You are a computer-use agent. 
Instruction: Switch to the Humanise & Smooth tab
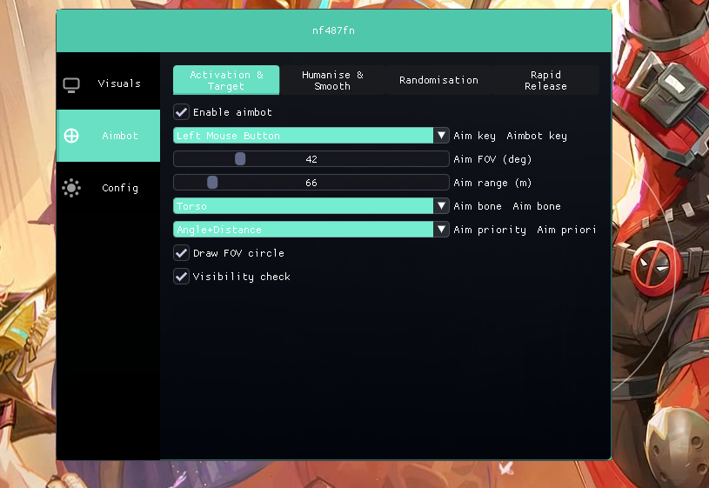(332, 80)
